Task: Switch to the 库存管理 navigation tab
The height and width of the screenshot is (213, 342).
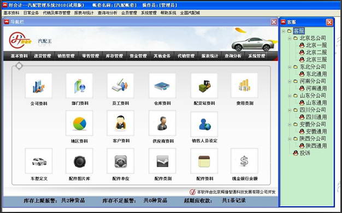Action: 114,56
